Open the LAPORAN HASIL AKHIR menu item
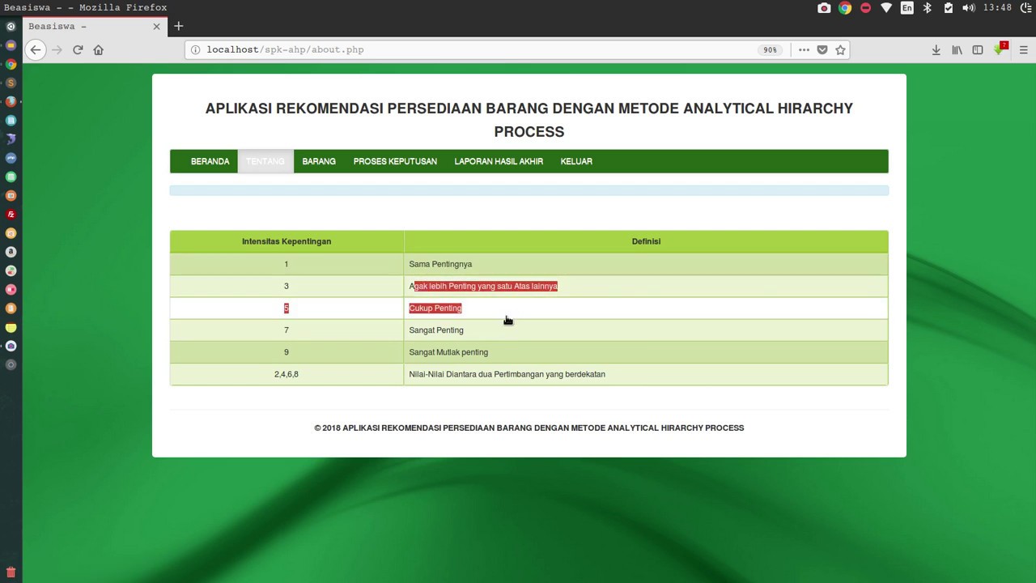 click(499, 161)
